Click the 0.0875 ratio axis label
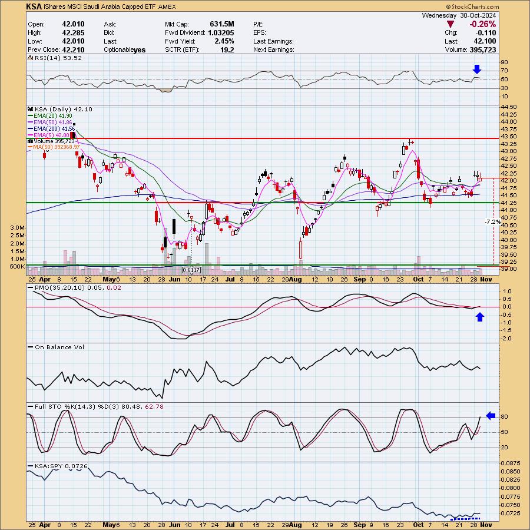This screenshot has height=530, width=530. tap(511, 463)
